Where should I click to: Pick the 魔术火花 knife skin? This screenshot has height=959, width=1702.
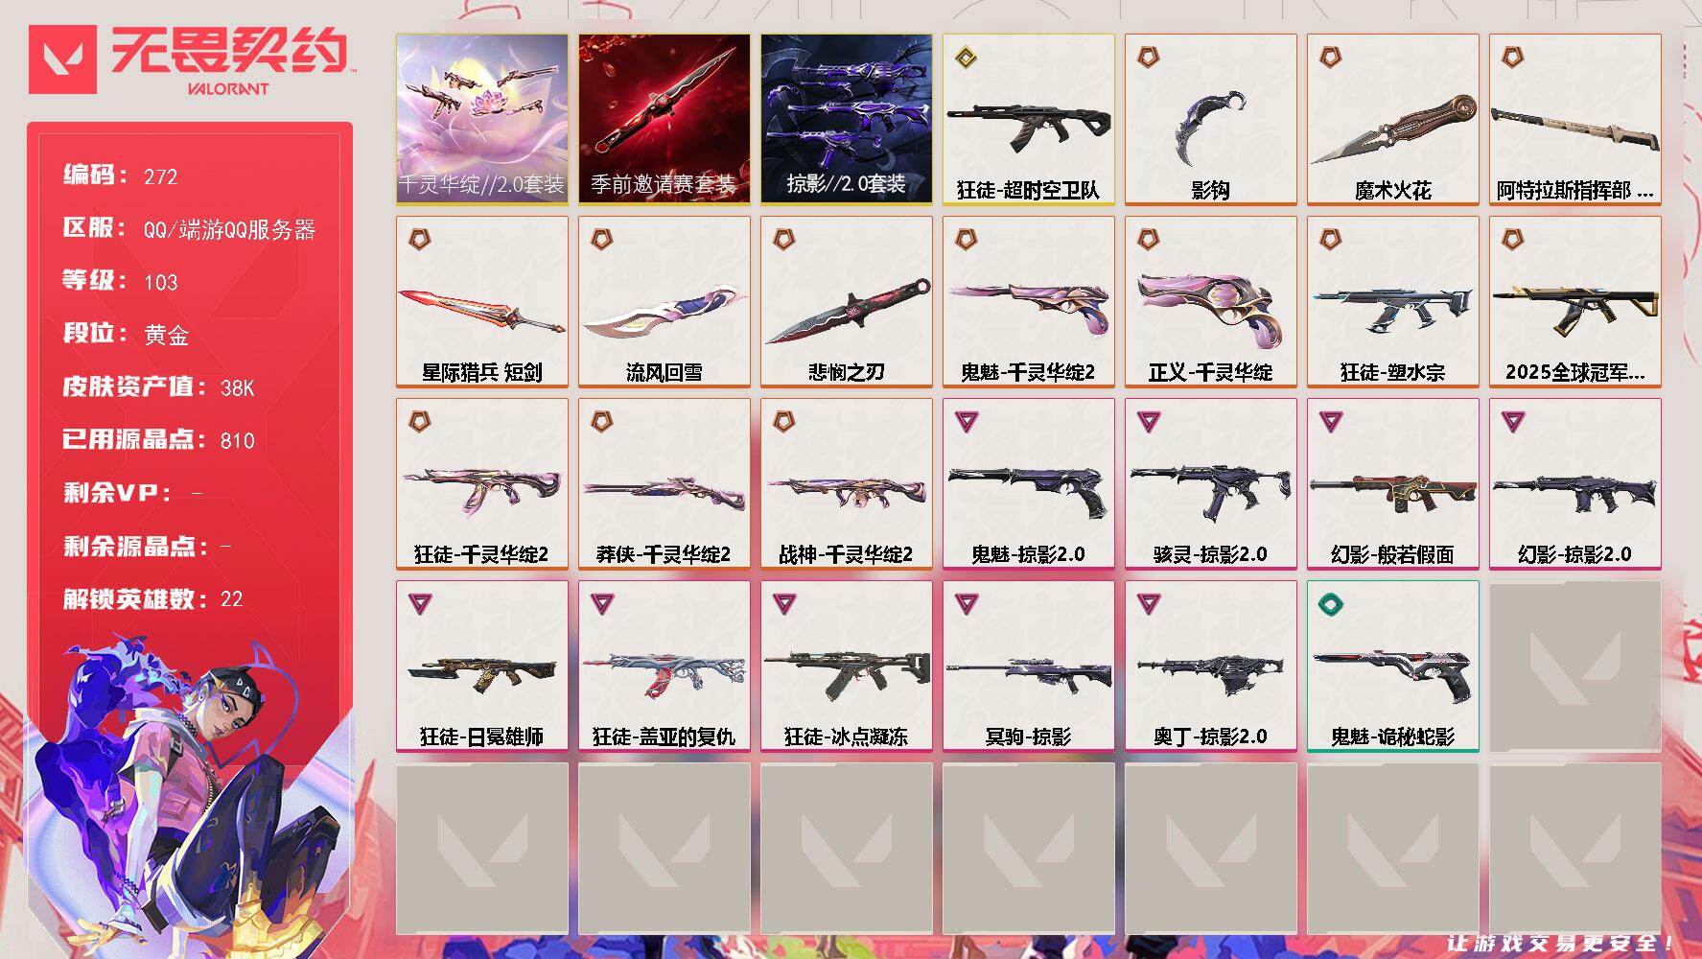(1392, 119)
